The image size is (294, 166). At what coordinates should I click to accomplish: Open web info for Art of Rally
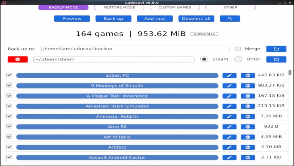coord(248,137)
